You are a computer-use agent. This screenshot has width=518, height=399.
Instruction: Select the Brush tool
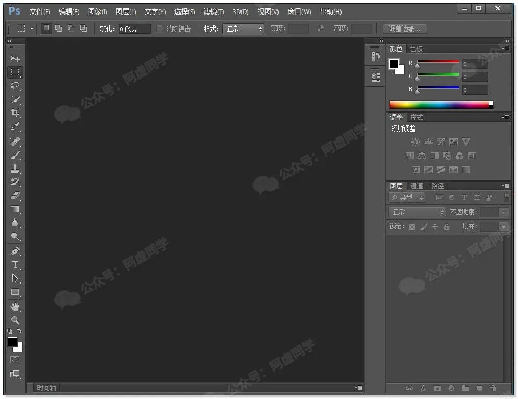coord(15,155)
